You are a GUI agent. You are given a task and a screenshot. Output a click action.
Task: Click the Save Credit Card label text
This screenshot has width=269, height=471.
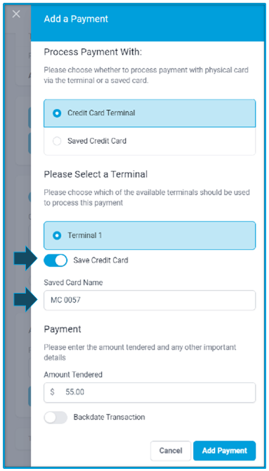coord(100,260)
